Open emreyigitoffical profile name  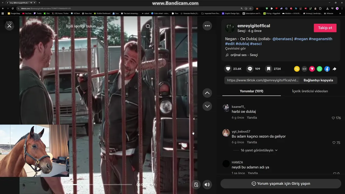coord(254,26)
